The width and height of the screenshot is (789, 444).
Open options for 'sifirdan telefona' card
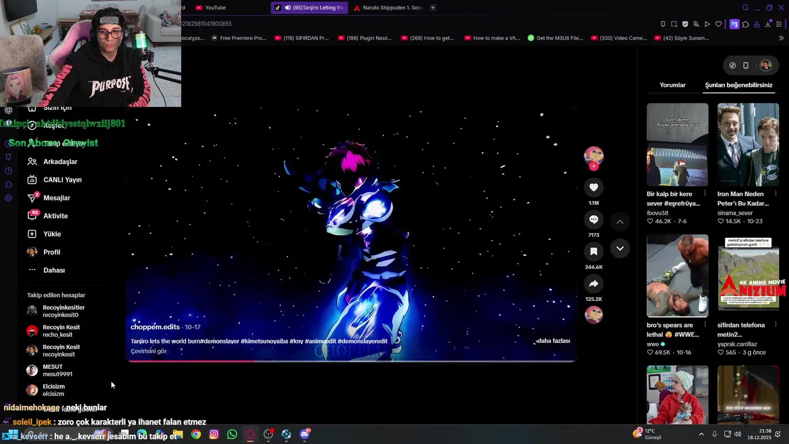click(x=775, y=325)
